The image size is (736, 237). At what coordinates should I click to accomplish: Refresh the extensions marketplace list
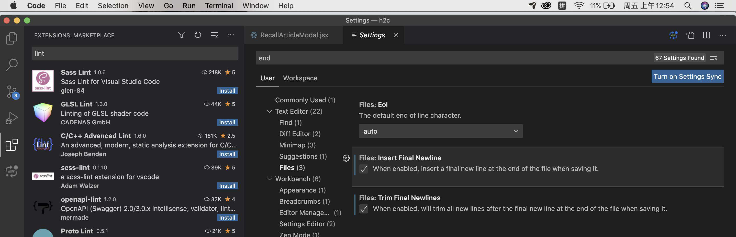(x=198, y=35)
